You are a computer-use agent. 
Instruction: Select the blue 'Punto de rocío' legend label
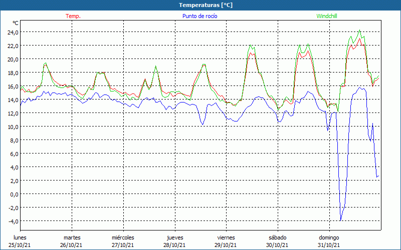tap(199, 16)
